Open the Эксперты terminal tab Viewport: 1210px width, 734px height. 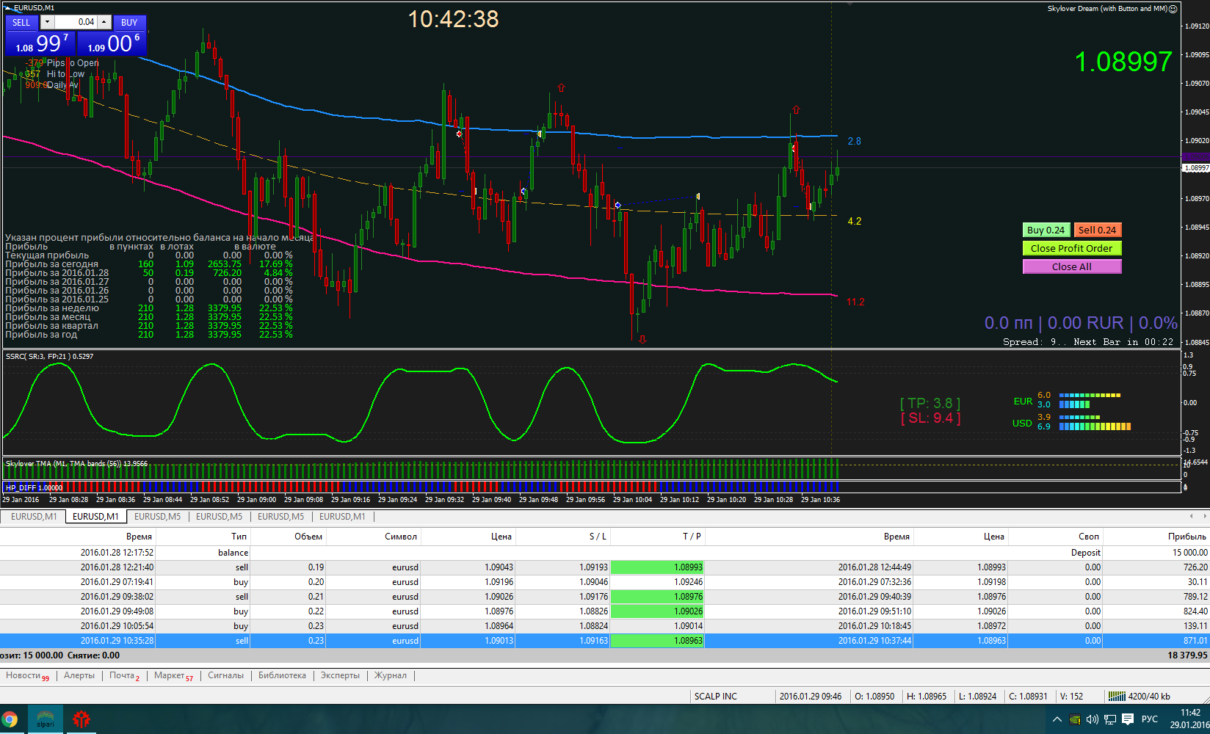point(340,675)
